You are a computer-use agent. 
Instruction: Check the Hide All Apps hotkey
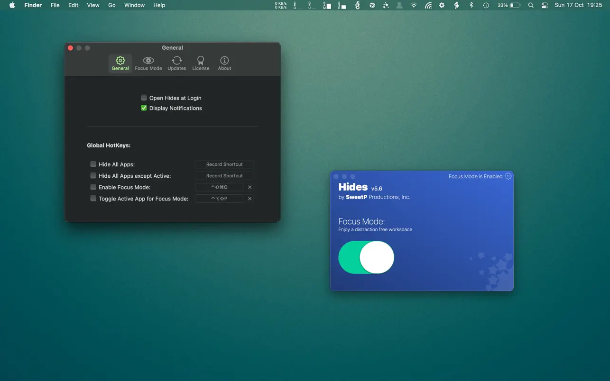93,164
